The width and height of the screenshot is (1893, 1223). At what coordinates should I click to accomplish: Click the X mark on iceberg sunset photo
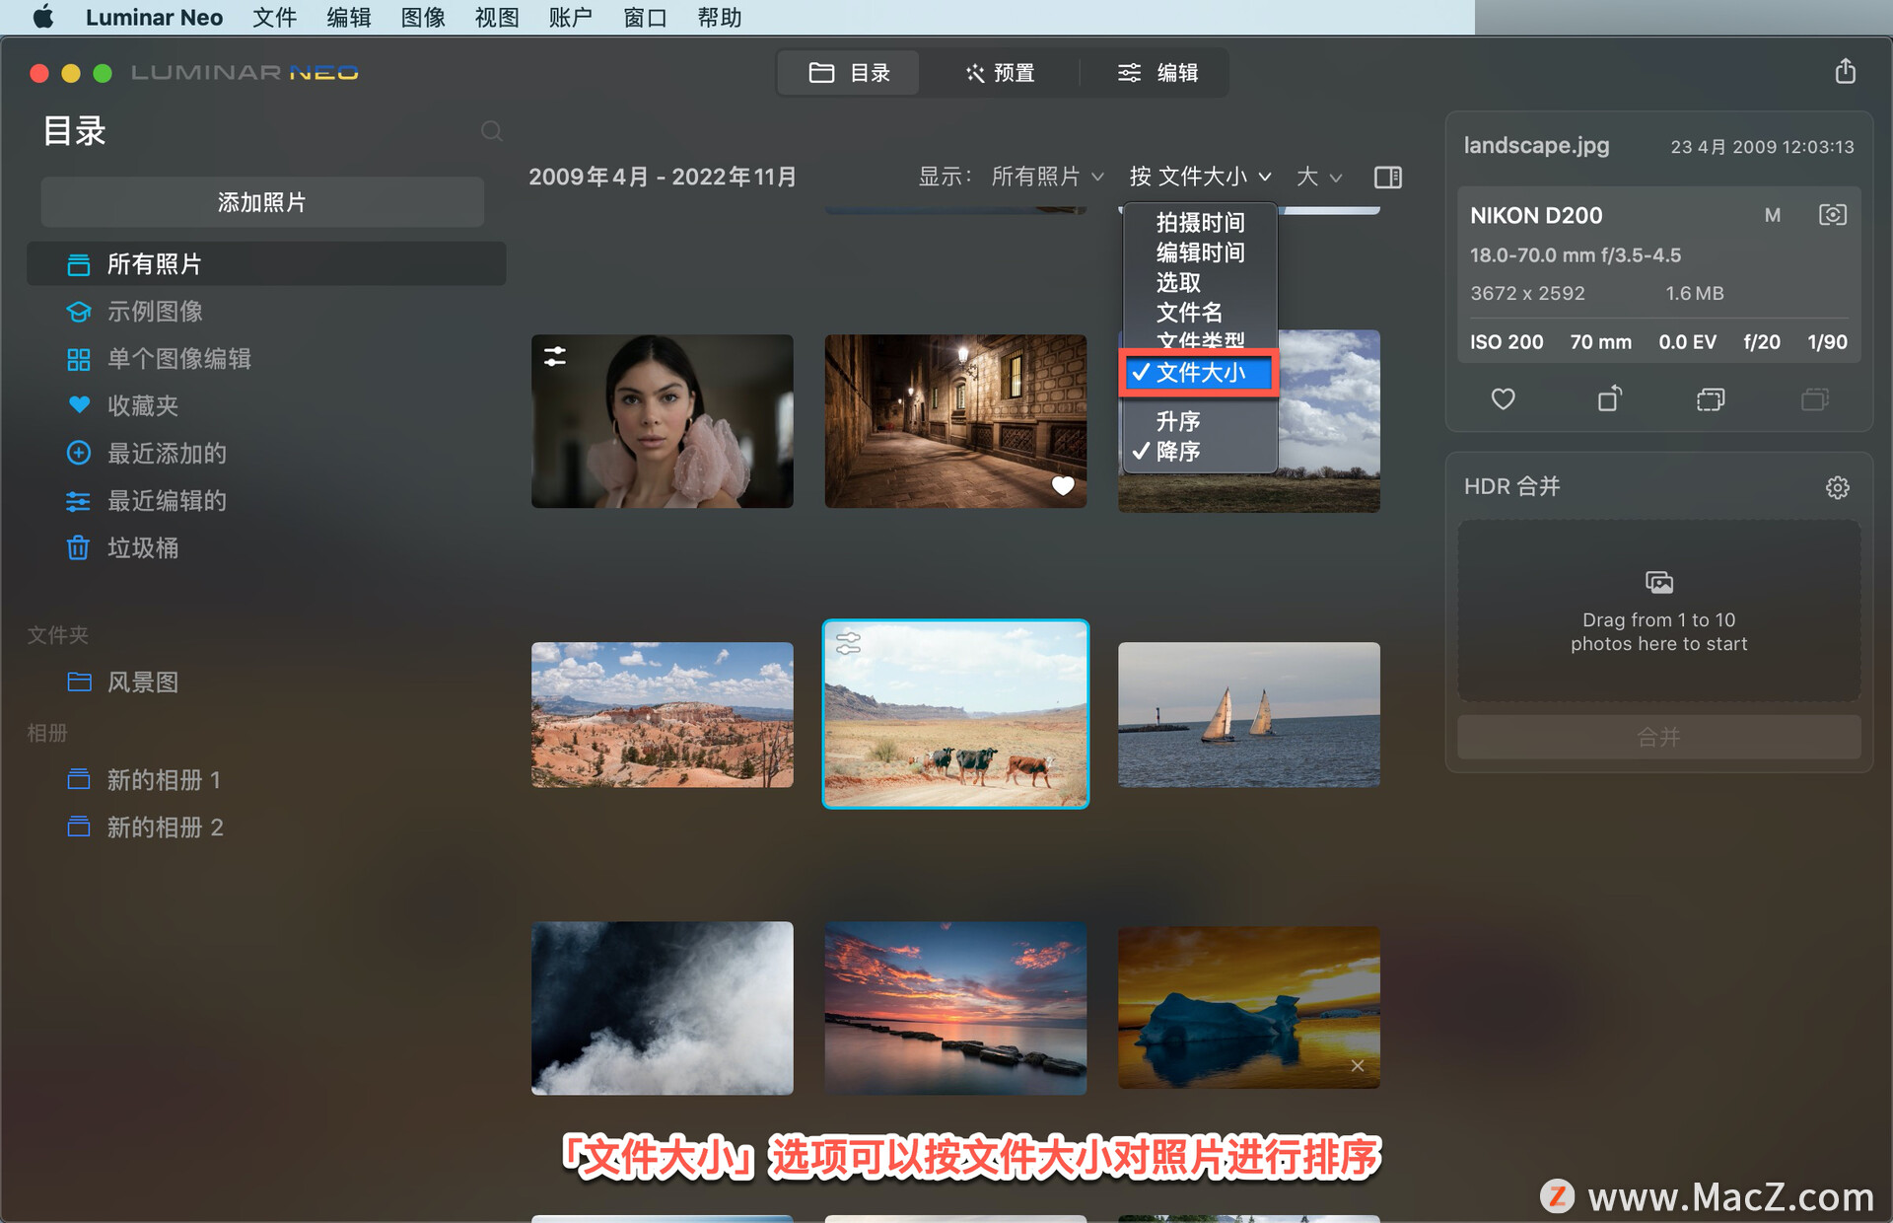point(1358,1066)
